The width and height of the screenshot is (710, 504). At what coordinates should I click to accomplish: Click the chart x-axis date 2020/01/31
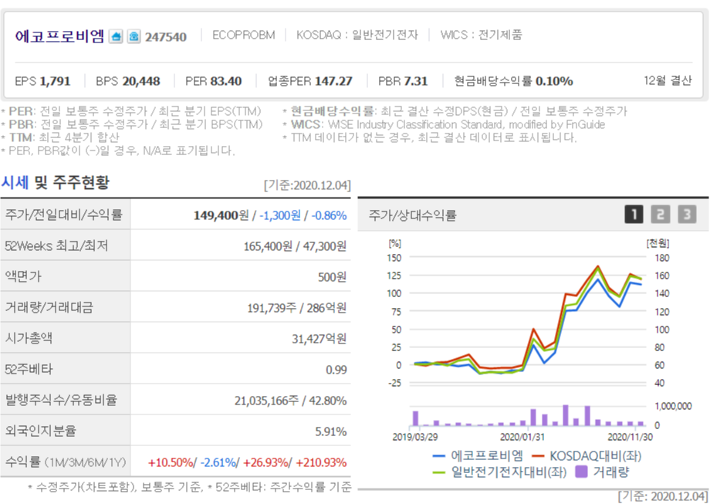pyautogui.click(x=522, y=438)
